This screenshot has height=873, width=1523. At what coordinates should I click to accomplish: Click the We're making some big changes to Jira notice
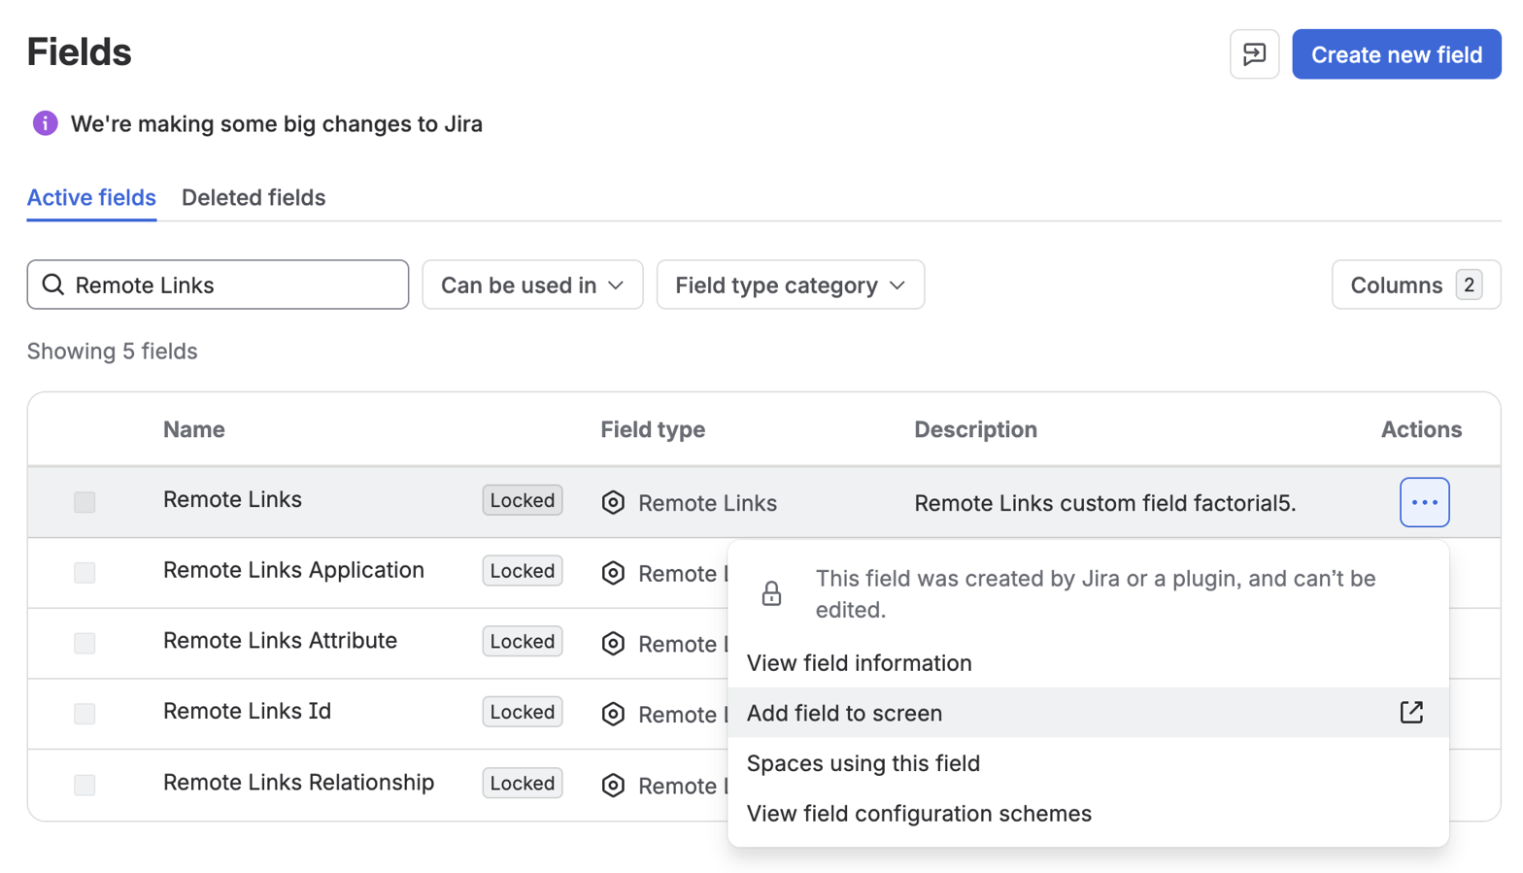(x=277, y=124)
